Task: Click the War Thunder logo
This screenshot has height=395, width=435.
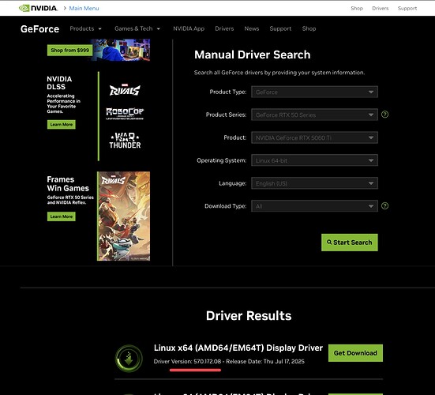Action: click(125, 141)
